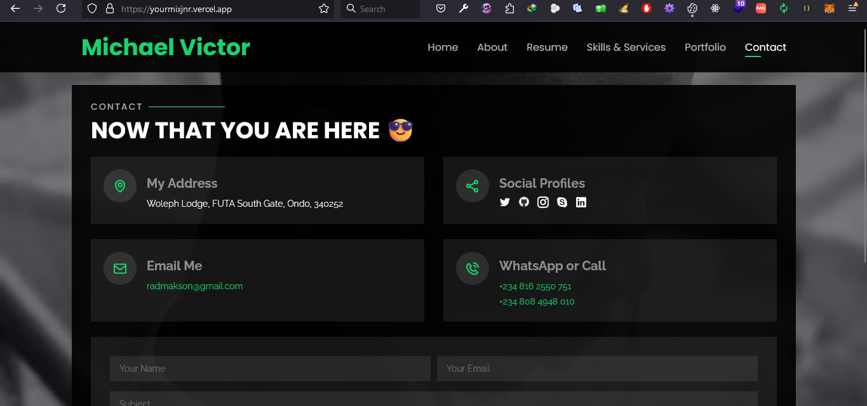Open the Twitter social profile icon
The height and width of the screenshot is (406, 867).
coord(505,202)
